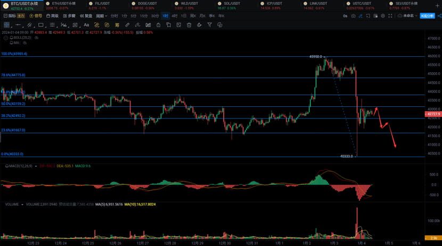Select the rectangle shape tool
This screenshot has height=246, width=442.
(41, 25)
